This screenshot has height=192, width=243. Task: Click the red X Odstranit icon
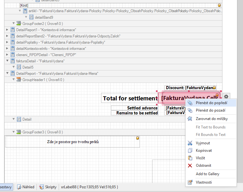click(190, 166)
